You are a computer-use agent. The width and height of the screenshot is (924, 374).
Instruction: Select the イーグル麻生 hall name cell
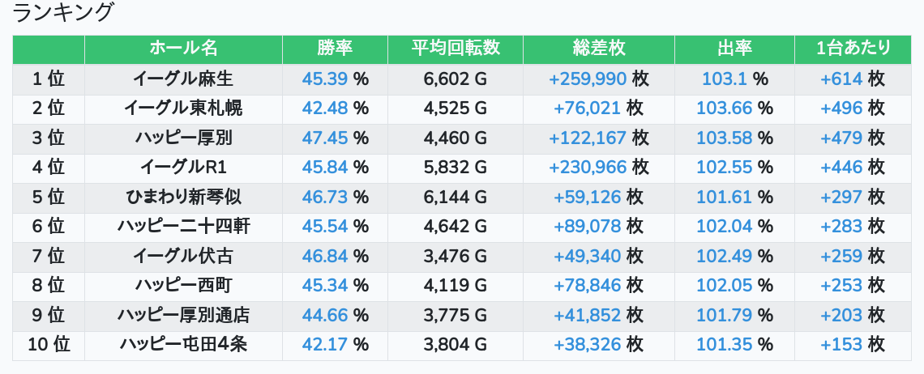click(183, 79)
